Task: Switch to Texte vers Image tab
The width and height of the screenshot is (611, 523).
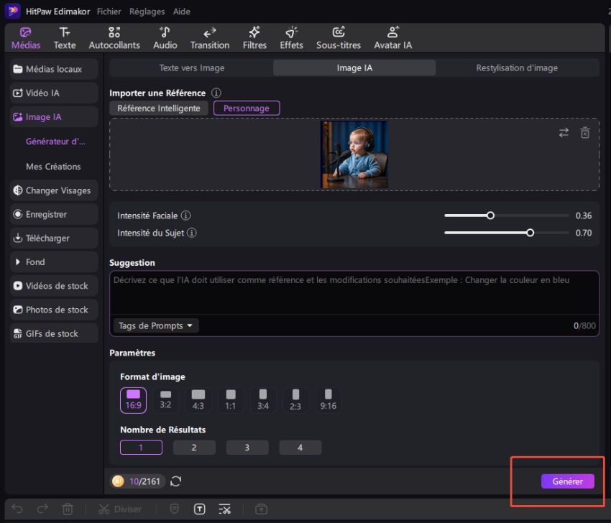Action: pyautogui.click(x=192, y=68)
